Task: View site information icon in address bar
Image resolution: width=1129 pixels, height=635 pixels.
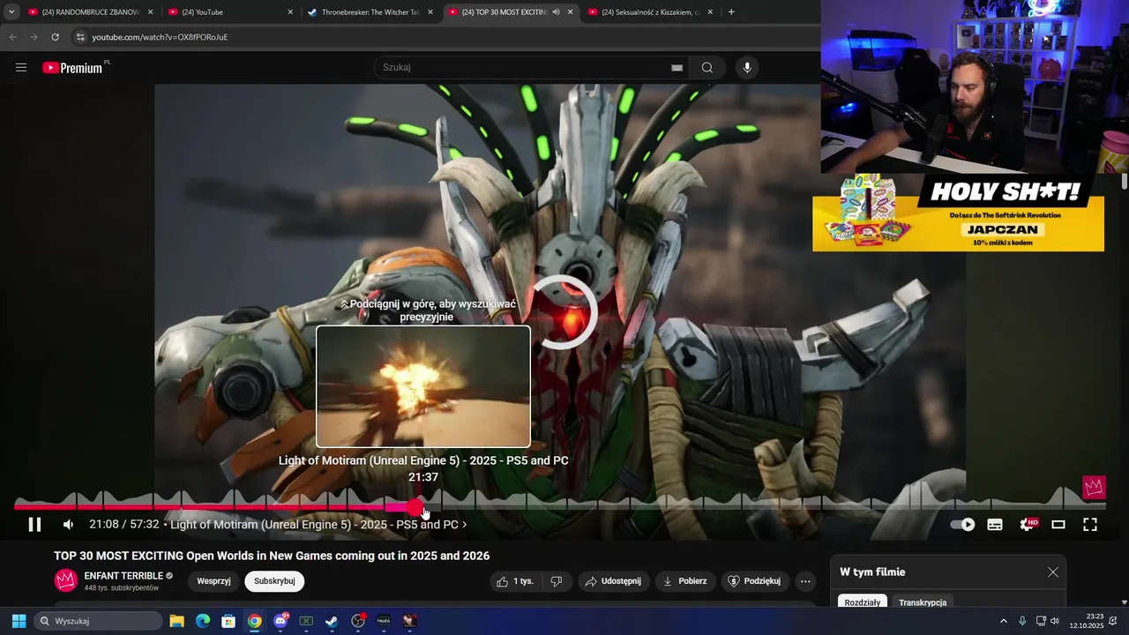Action: click(80, 37)
